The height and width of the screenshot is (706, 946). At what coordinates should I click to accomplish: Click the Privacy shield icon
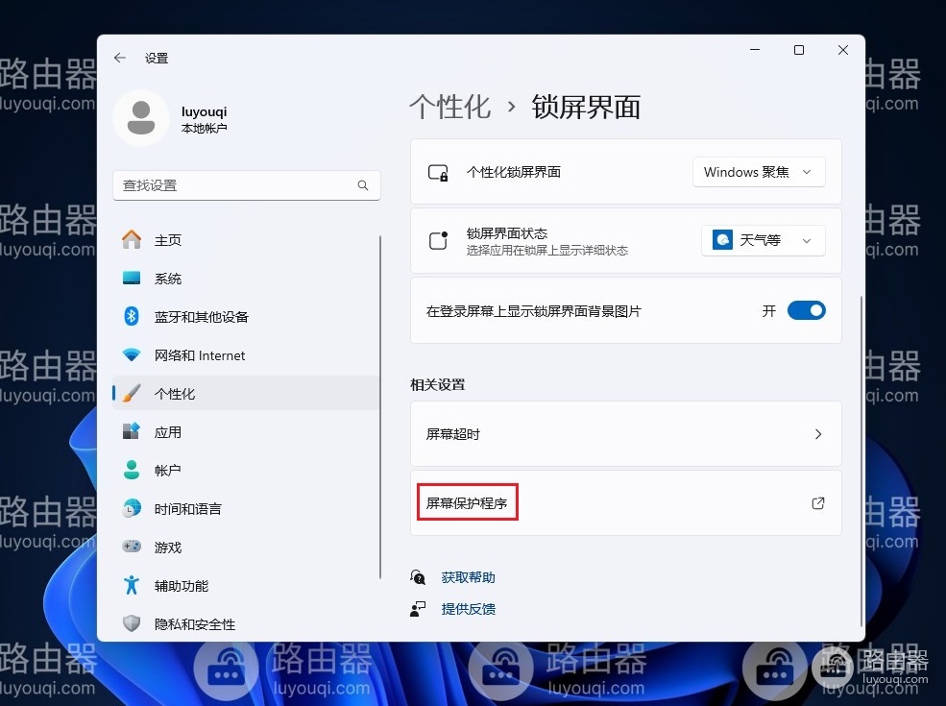tap(132, 623)
